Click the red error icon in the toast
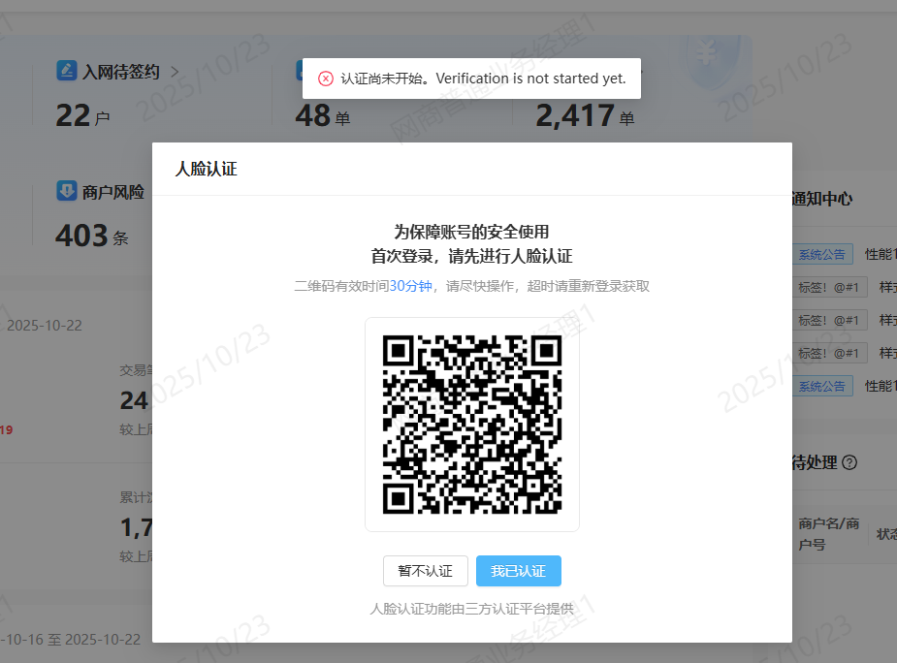The width and height of the screenshot is (897, 663). point(326,79)
